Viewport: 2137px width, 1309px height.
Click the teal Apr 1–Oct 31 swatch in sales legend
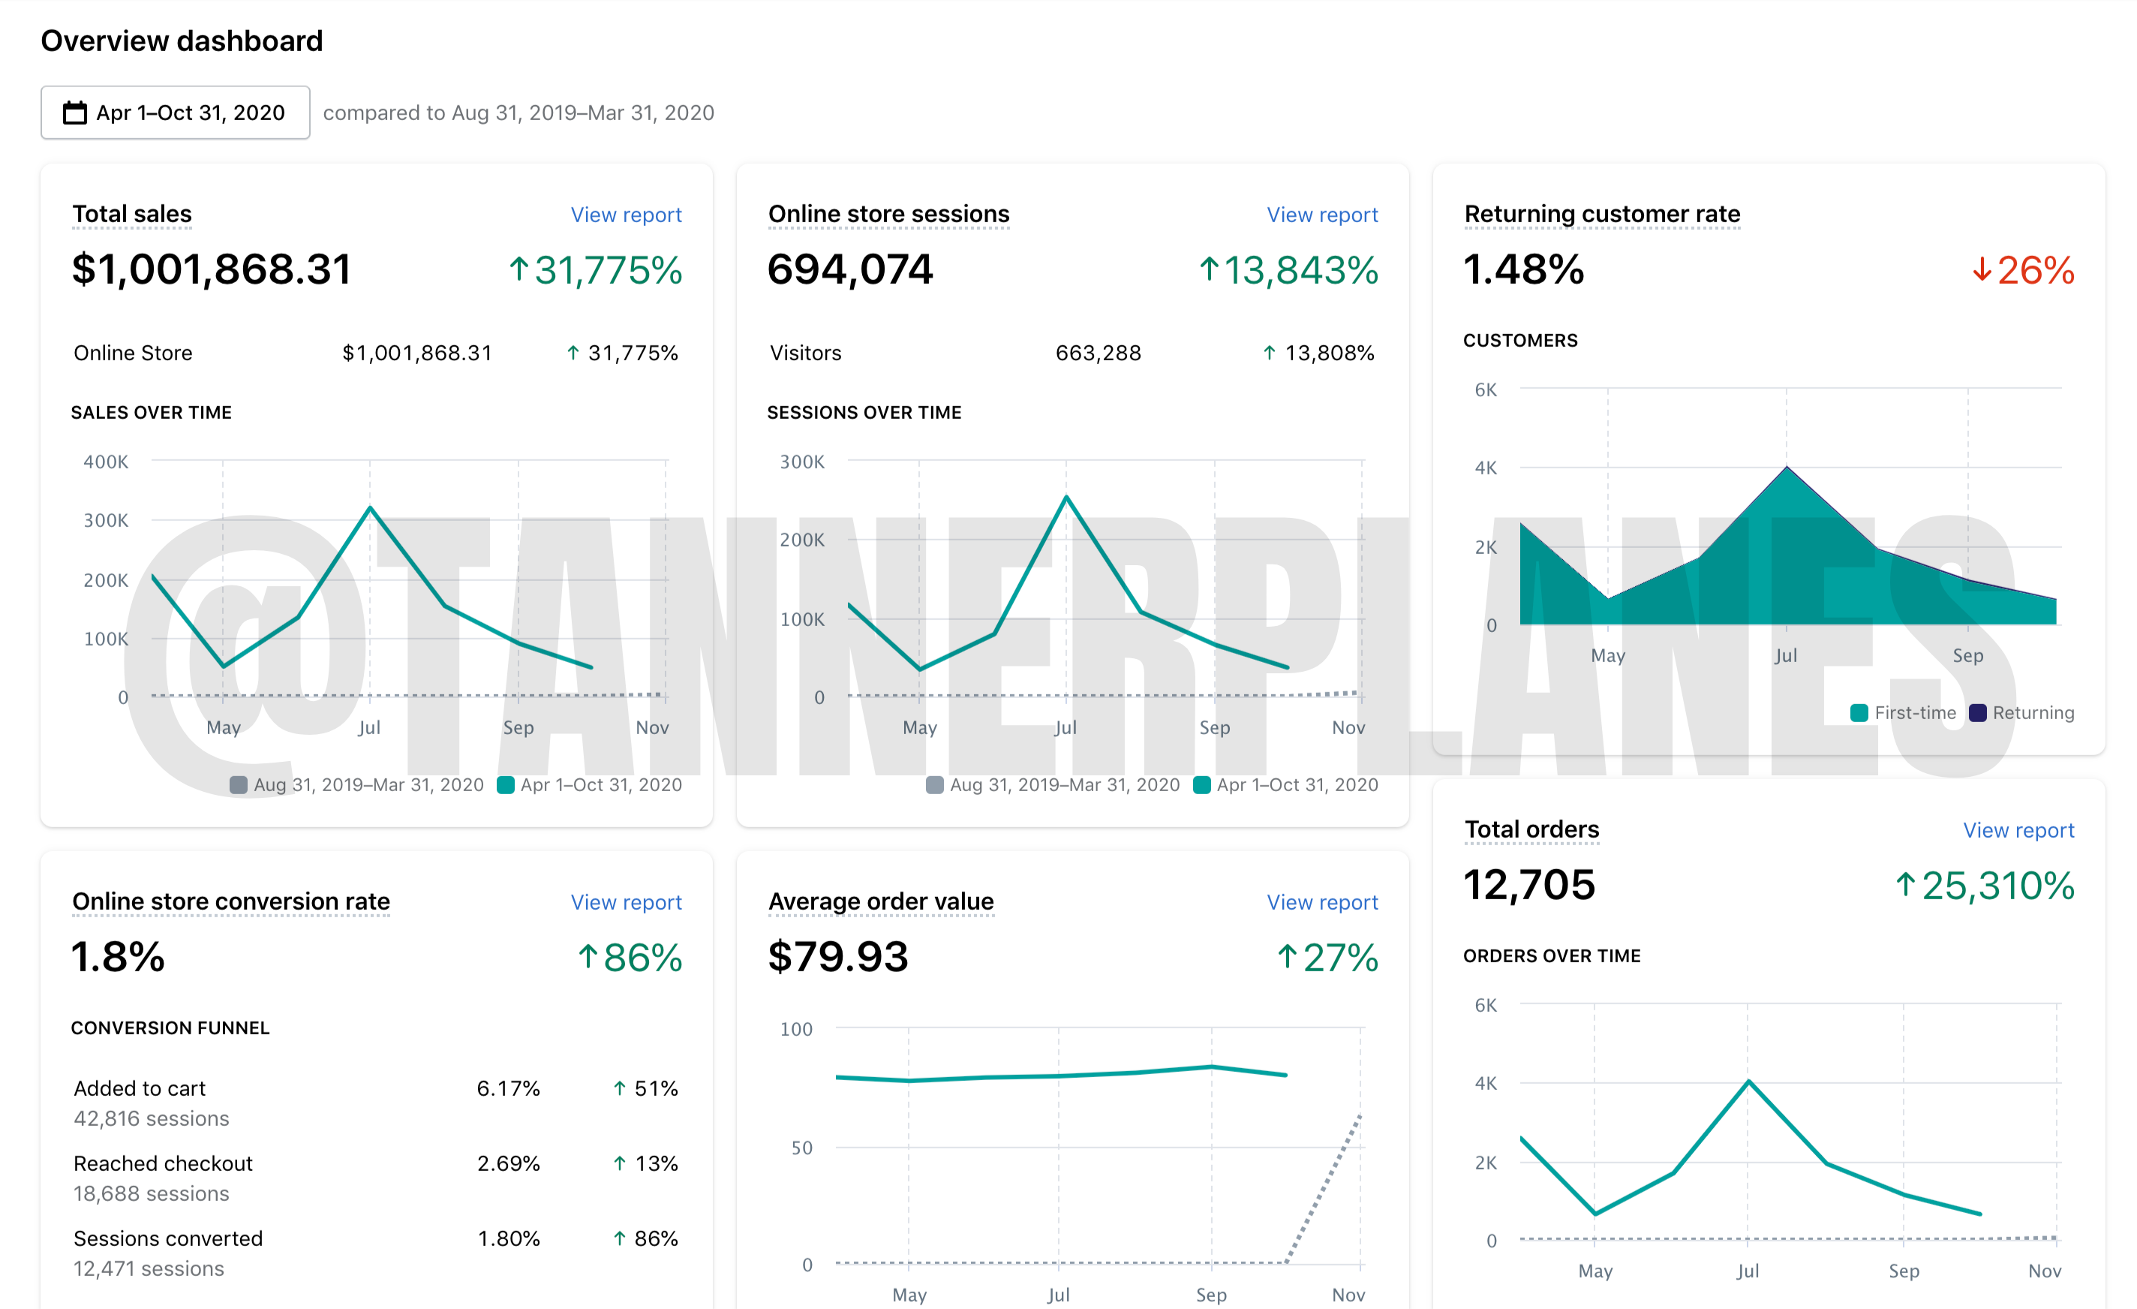tap(506, 785)
